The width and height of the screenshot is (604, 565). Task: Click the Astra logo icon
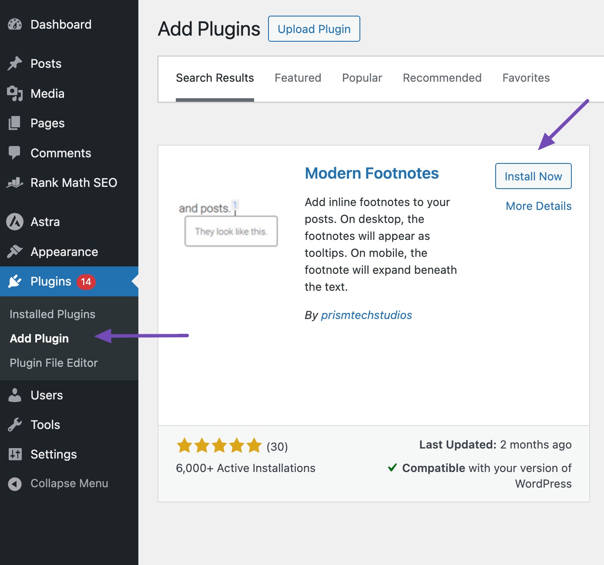click(x=15, y=222)
